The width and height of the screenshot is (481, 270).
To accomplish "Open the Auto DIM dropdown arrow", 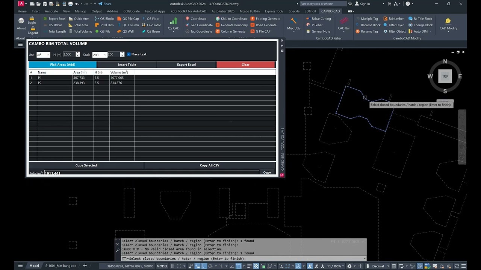I will point(431,31).
